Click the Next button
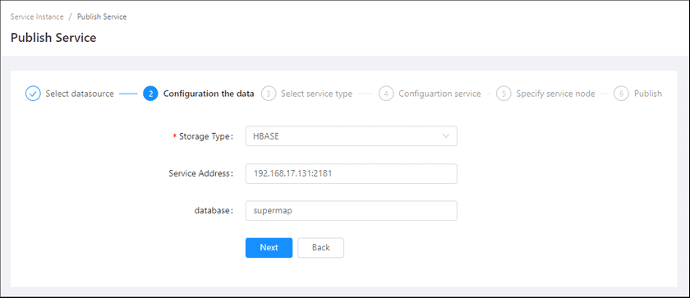This screenshot has width=690, height=298. [269, 247]
